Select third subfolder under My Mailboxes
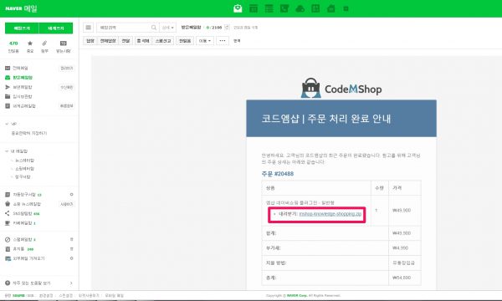 coord(23,176)
